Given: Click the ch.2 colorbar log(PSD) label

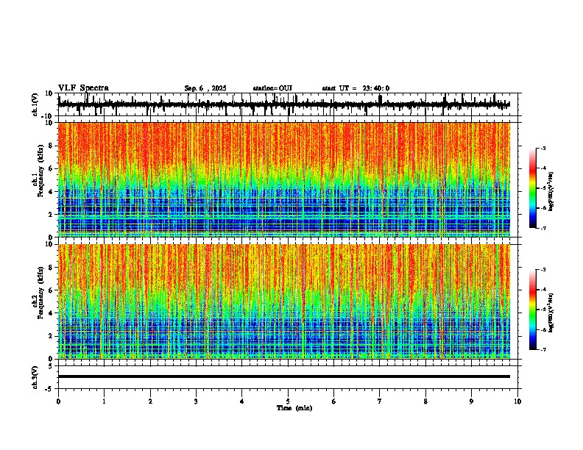Looking at the screenshot, I should [x=551, y=312].
